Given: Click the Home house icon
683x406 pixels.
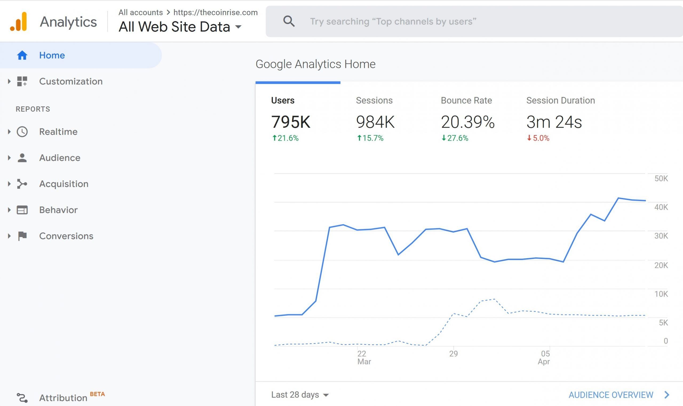Looking at the screenshot, I should pos(22,55).
